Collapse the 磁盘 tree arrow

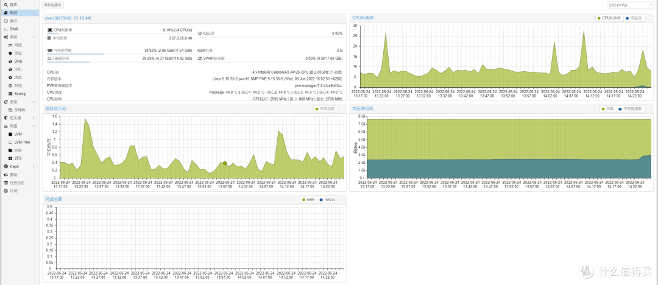(34, 126)
